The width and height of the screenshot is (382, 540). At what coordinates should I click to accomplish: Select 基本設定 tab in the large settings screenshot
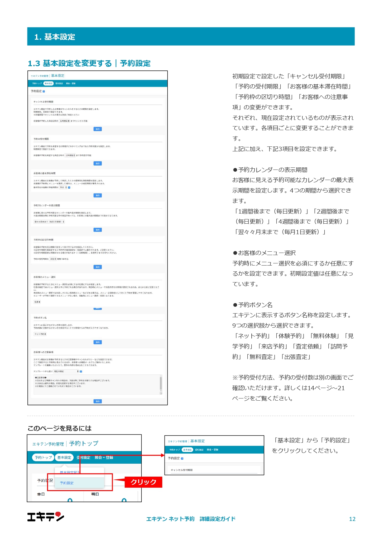click(x=48, y=83)
